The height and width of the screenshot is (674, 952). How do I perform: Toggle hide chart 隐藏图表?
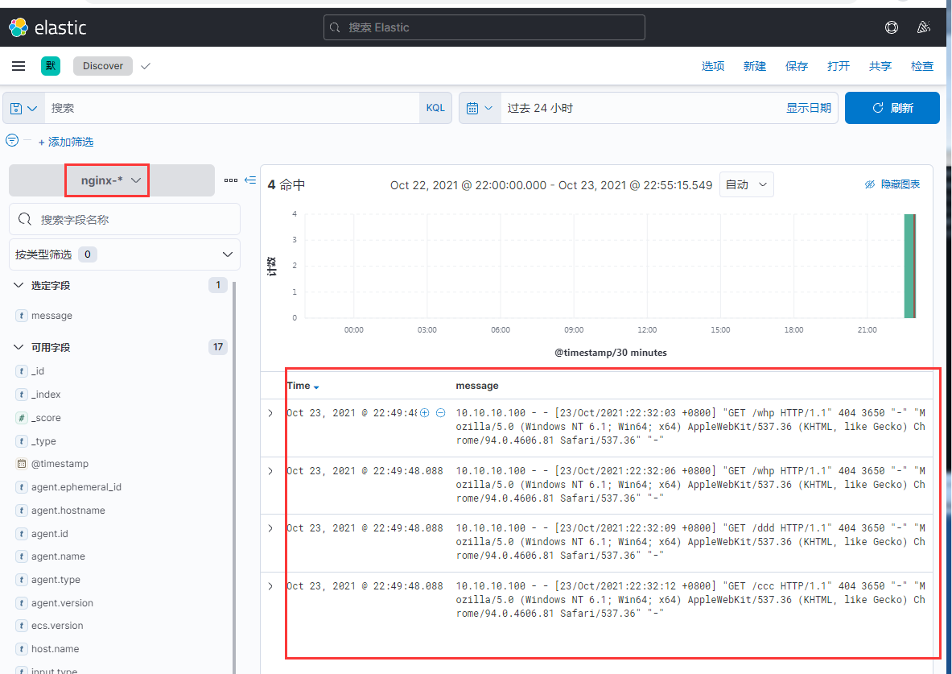point(892,184)
